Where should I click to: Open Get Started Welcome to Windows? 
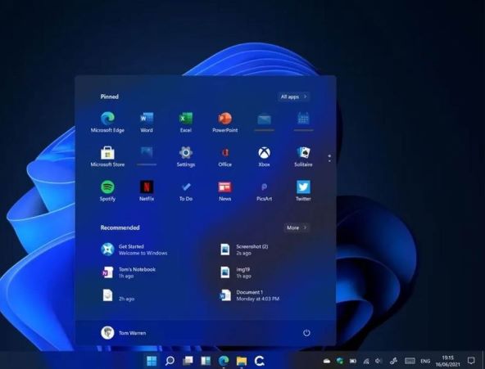point(134,250)
